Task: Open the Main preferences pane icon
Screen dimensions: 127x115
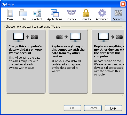Action: 10,13
